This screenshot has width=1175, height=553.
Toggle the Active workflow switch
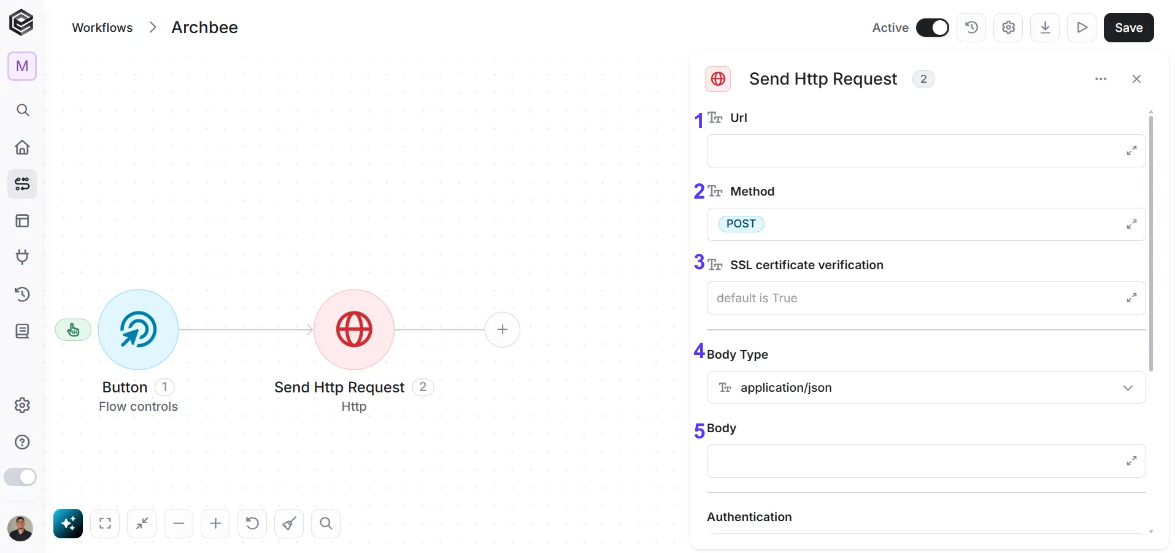point(933,28)
